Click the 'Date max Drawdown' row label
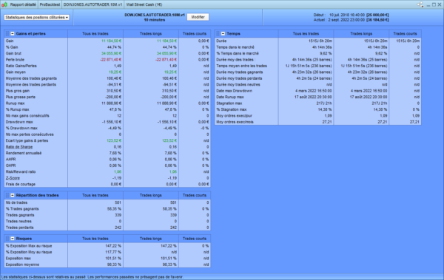This screenshot has width=444, height=280. tap(234, 91)
